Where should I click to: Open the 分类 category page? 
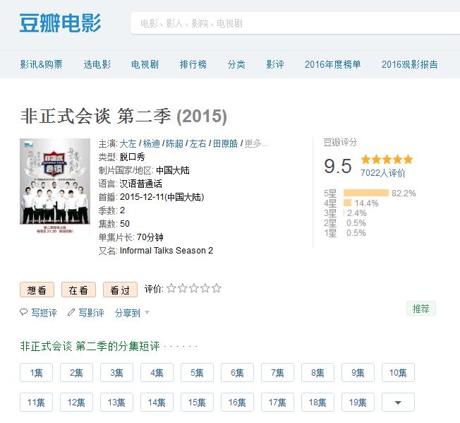point(236,64)
